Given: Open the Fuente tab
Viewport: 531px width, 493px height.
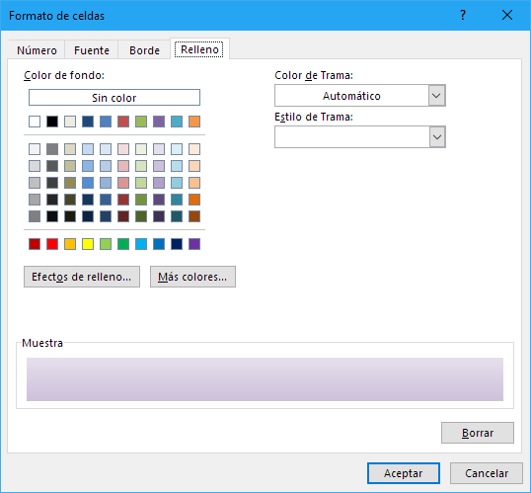Looking at the screenshot, I should click(92, 50).
